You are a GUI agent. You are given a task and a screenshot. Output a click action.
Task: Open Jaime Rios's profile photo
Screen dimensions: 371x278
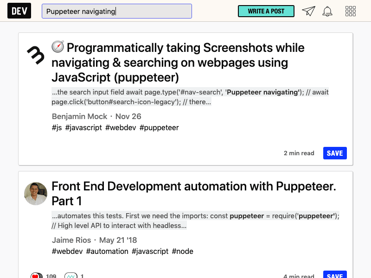[x=36, y=194]
